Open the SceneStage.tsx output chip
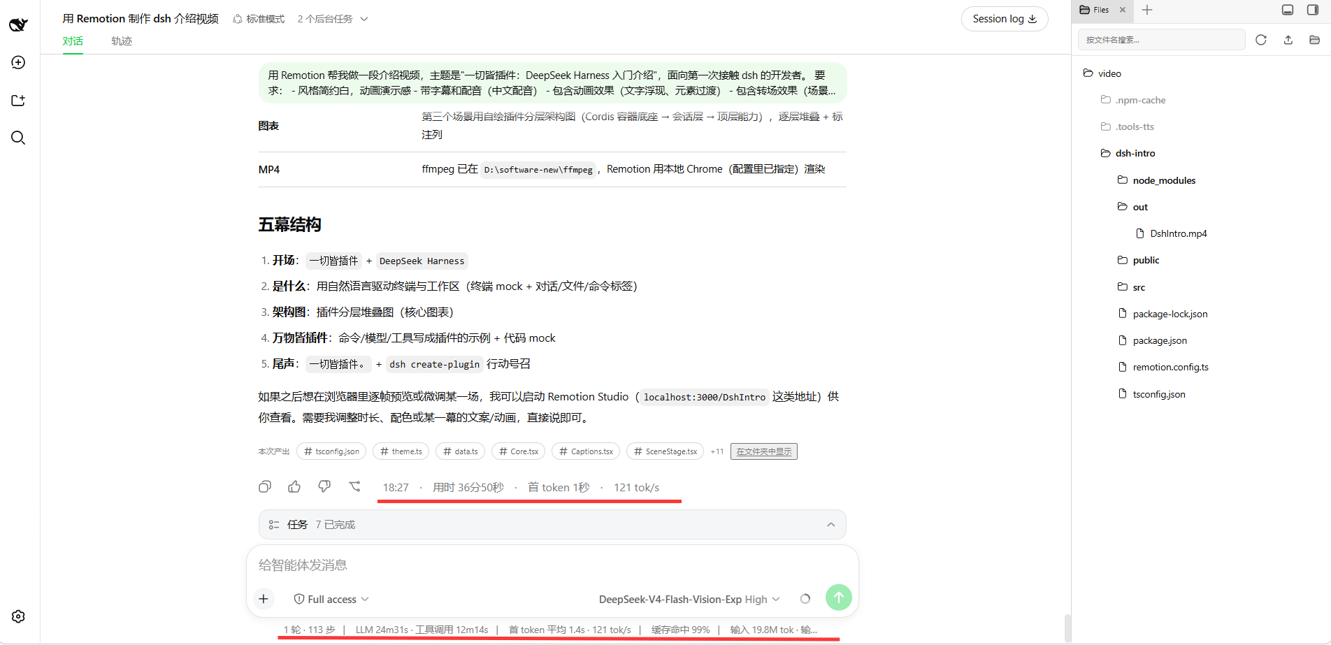The height and width of the screenshot is (645, 1331). click(665, 451)
